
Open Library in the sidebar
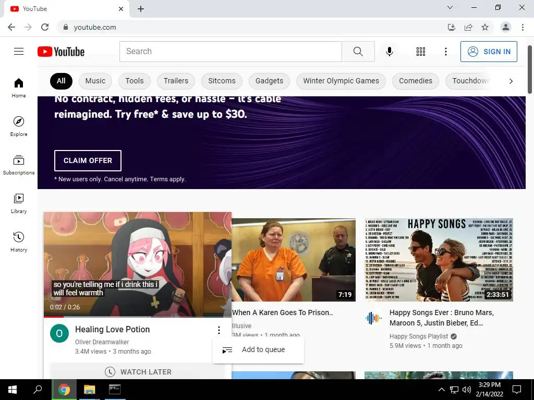19,203
